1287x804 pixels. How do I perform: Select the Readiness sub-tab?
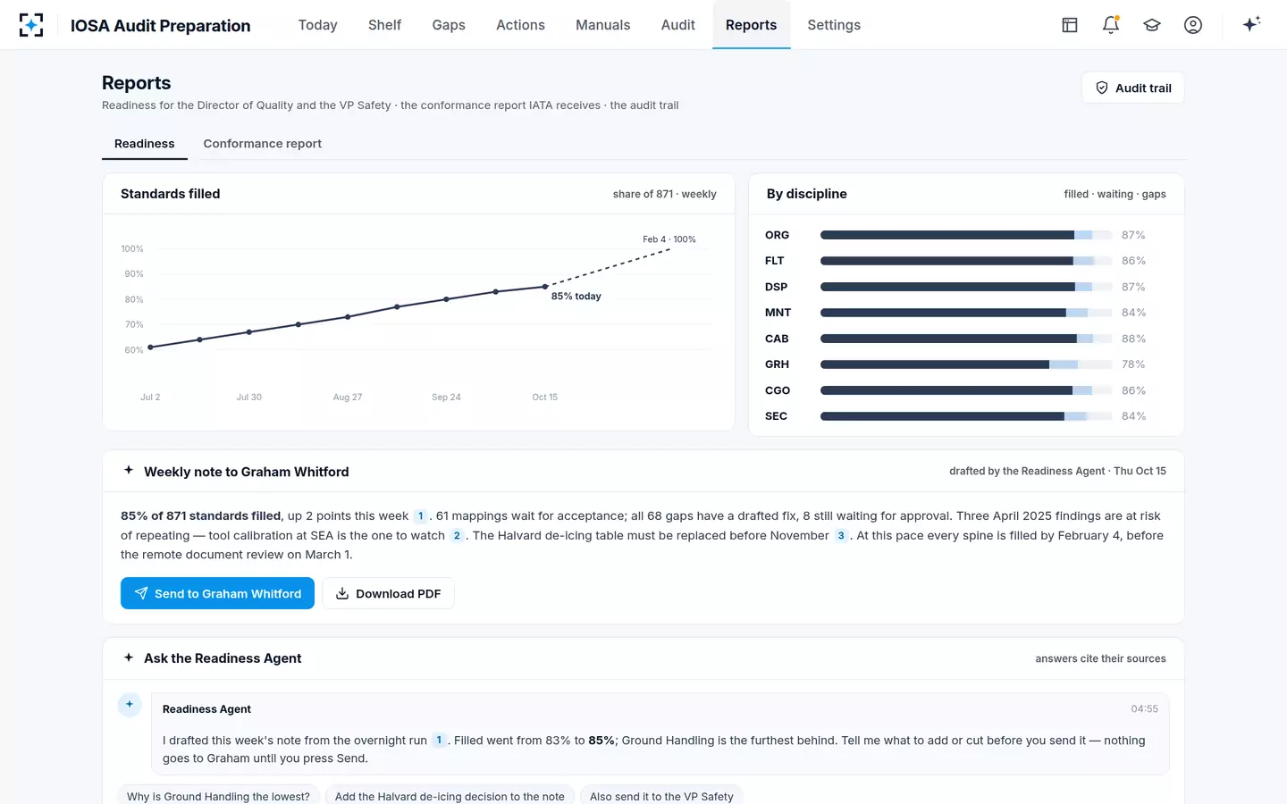point(145,144)
